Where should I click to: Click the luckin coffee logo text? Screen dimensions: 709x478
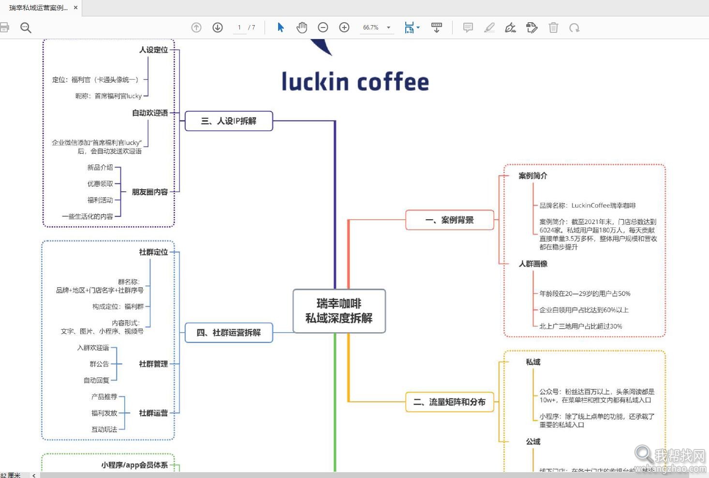pos(355,82)
